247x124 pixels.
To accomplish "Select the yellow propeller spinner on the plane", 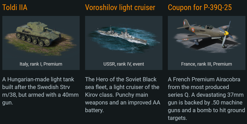I will [x=227, y=33].
